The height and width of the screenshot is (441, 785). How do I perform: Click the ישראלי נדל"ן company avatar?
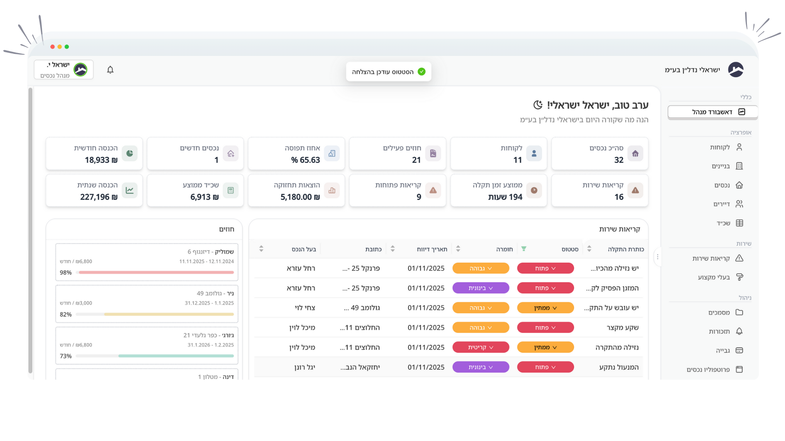pos(736,69)
